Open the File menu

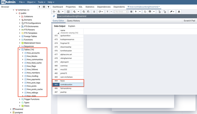tap(22, 2)
